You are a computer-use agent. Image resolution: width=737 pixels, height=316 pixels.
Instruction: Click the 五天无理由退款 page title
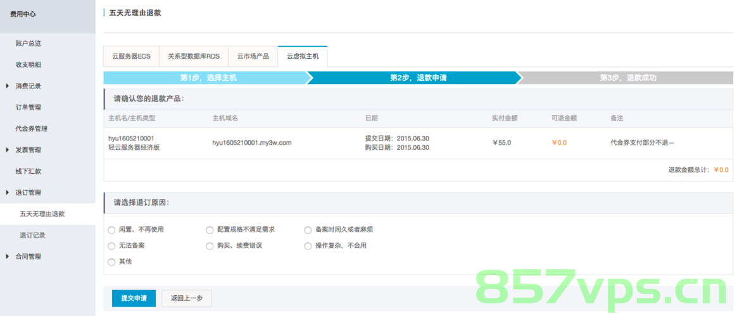pyautogui.click(x=135, y=13)
